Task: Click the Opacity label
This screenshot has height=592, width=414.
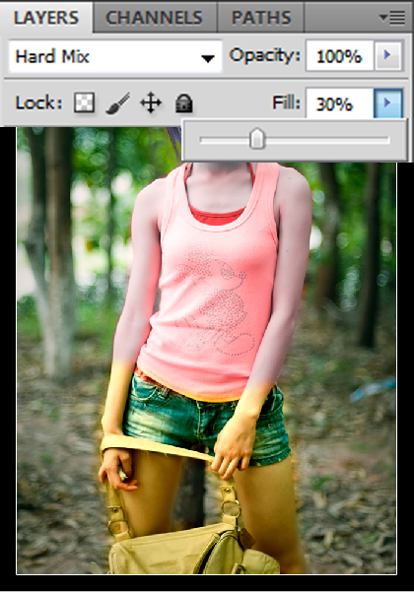Action: [265, 55]
